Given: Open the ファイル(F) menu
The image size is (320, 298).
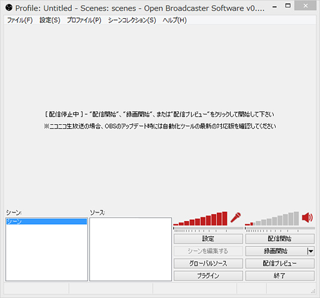Looking at the screenshot, I should (x=20, y=20).
